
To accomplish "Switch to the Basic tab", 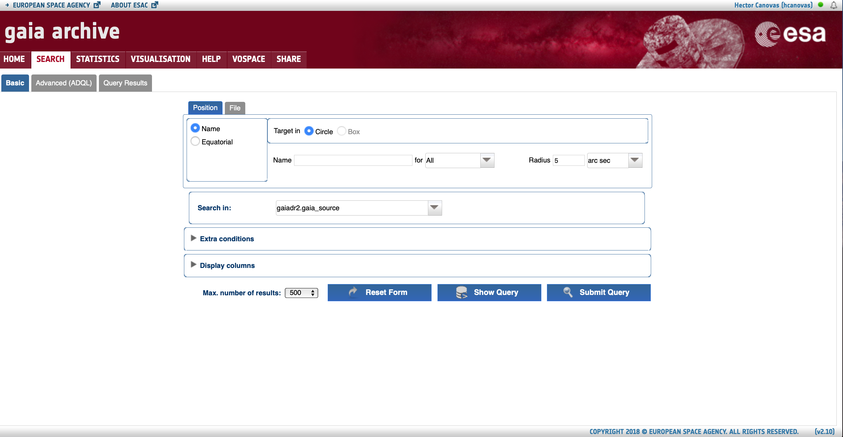I will click(15, 83).
